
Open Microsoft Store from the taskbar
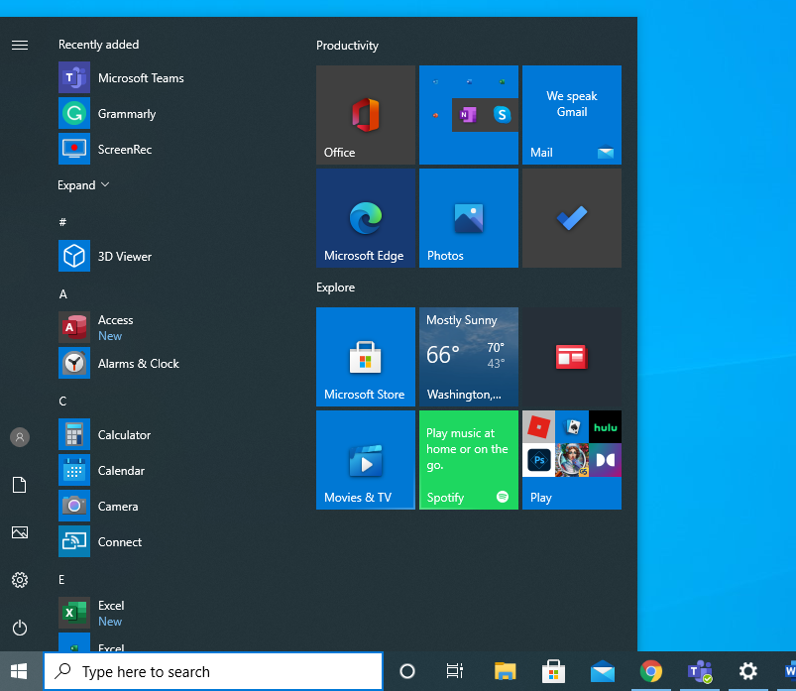click(553, 671)
